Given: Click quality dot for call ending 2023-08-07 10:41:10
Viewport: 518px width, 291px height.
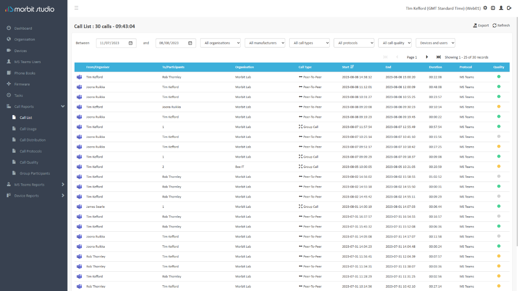Looking at the screenshot, I should 499,136.
